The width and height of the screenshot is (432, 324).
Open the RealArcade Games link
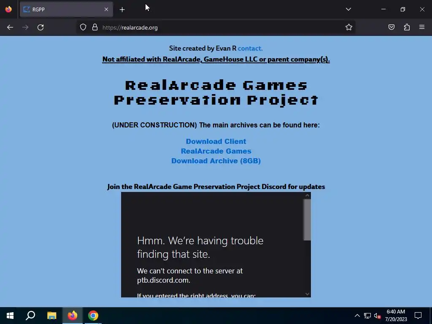click(x=216, y=151)
